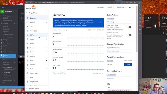Open the Overview icon in Cloudflare sidebar
This screenshot has width=167, height=94.
point(27,18)
